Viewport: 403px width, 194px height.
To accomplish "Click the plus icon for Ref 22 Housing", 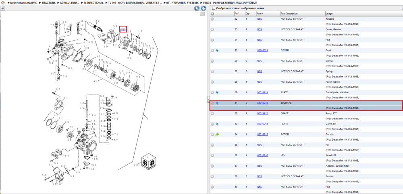I will (212, 19).
